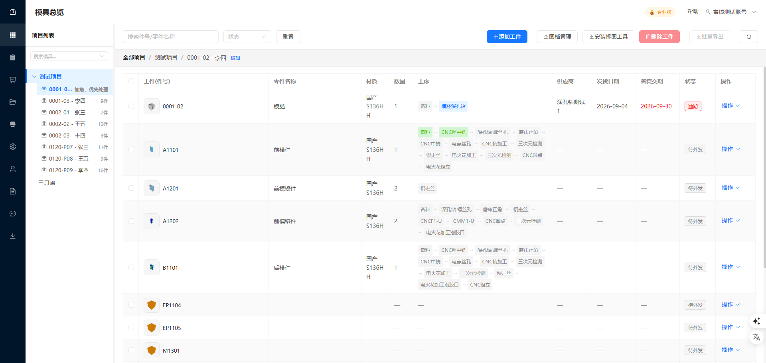Image resolution: width=766 pixels, height=363 pixels.
Task: Open the document sidebar icon
Action: point(13,191)
